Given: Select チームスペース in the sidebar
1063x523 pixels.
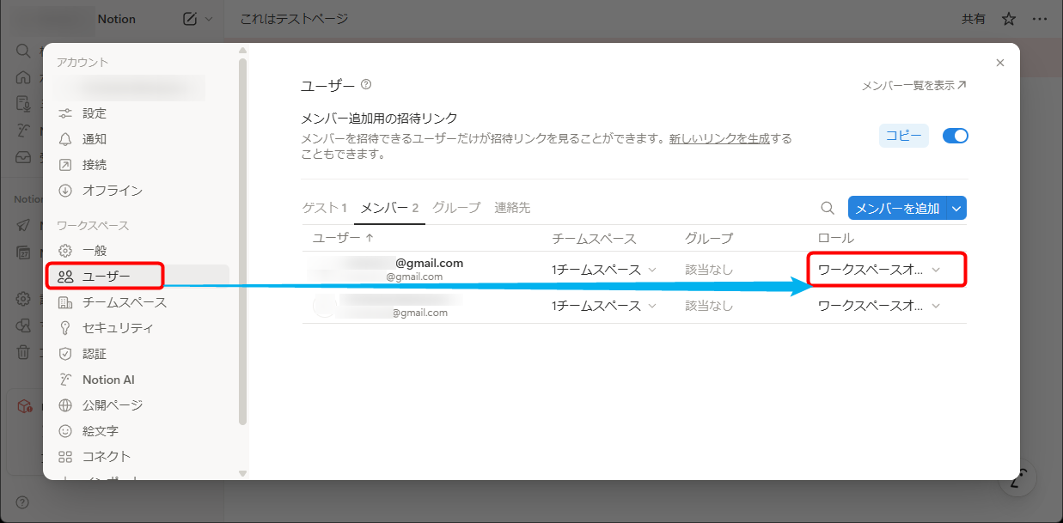Looking at the screenshot, I should pos(124,302).
